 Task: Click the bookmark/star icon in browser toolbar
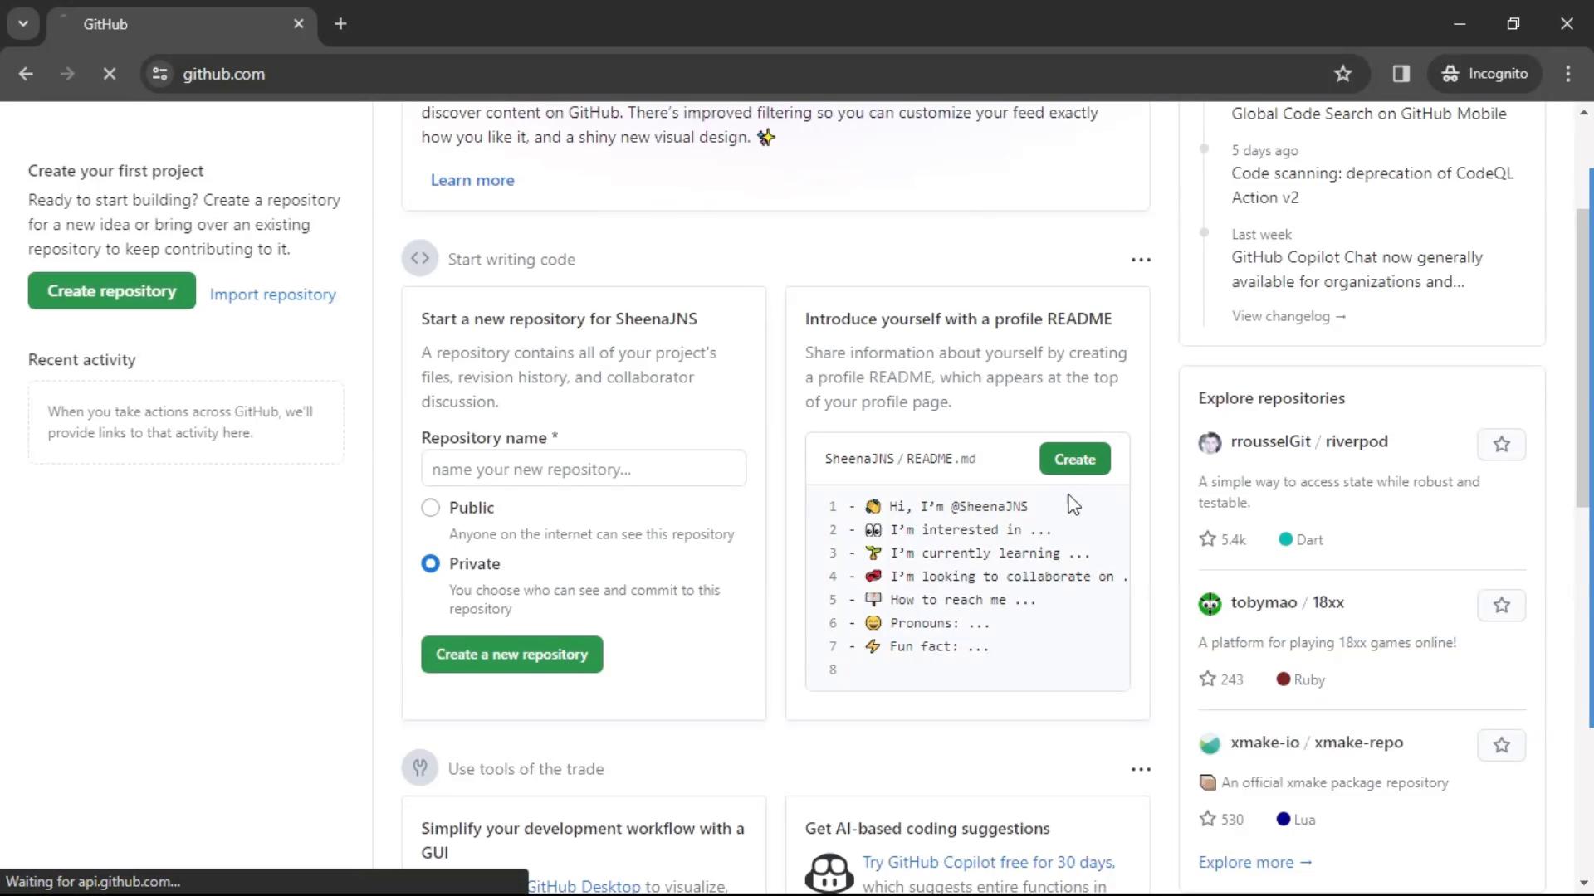(x=1342, y=73)
